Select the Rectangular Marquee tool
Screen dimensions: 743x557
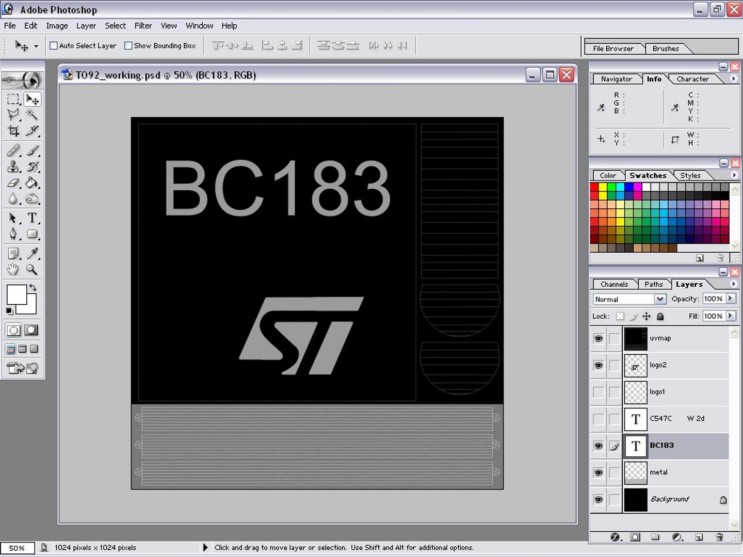click(x=14, y=99)
